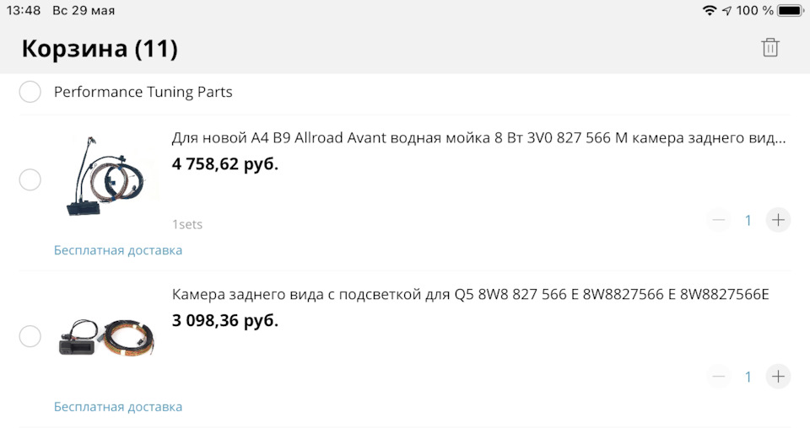Open Performance Tuning Parts store page

pyautogui.click(x=143, y=92)
